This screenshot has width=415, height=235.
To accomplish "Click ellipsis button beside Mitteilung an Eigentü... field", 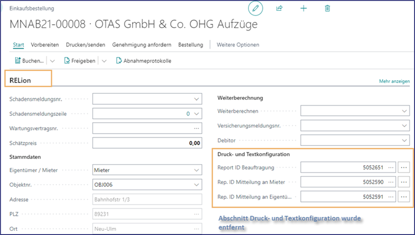I will 404,197.
